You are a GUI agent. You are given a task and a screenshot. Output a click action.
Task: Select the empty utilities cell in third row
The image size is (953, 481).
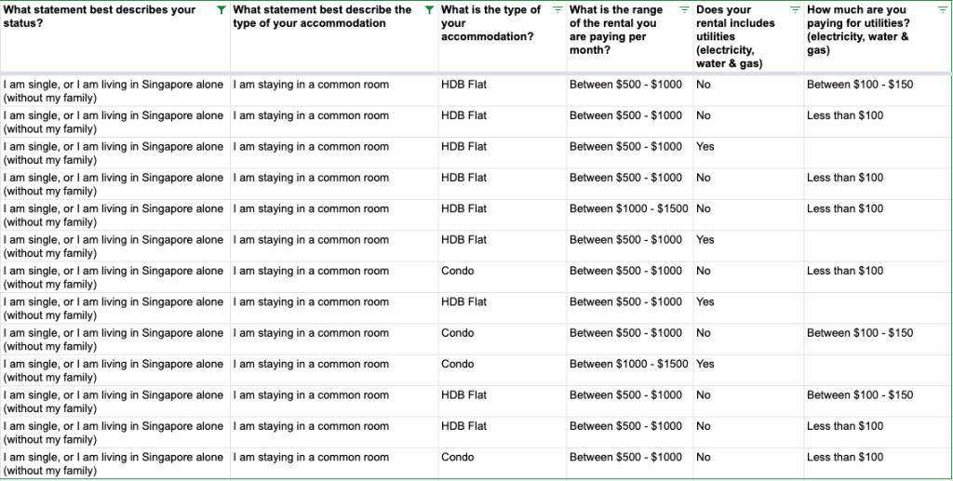coord(878,153)
